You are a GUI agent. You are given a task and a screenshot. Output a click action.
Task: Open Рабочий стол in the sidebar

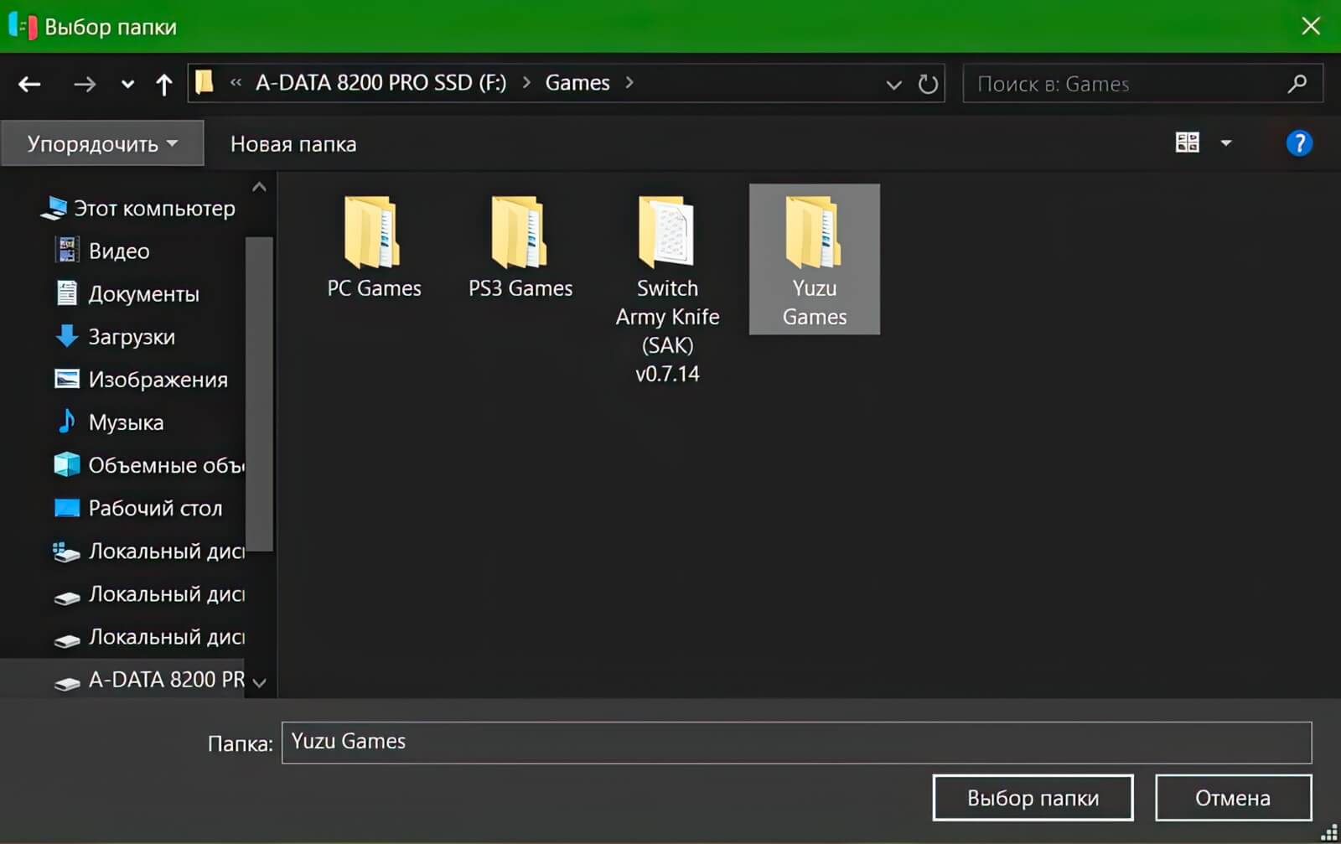(x=156, y=508)
